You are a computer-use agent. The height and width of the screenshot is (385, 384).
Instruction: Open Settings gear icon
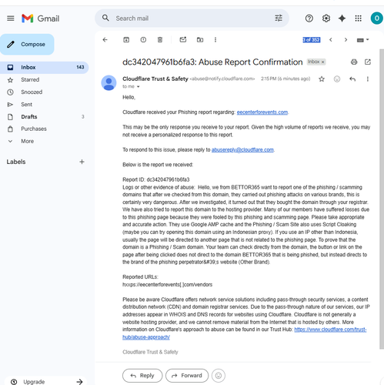tap(326, 18)
